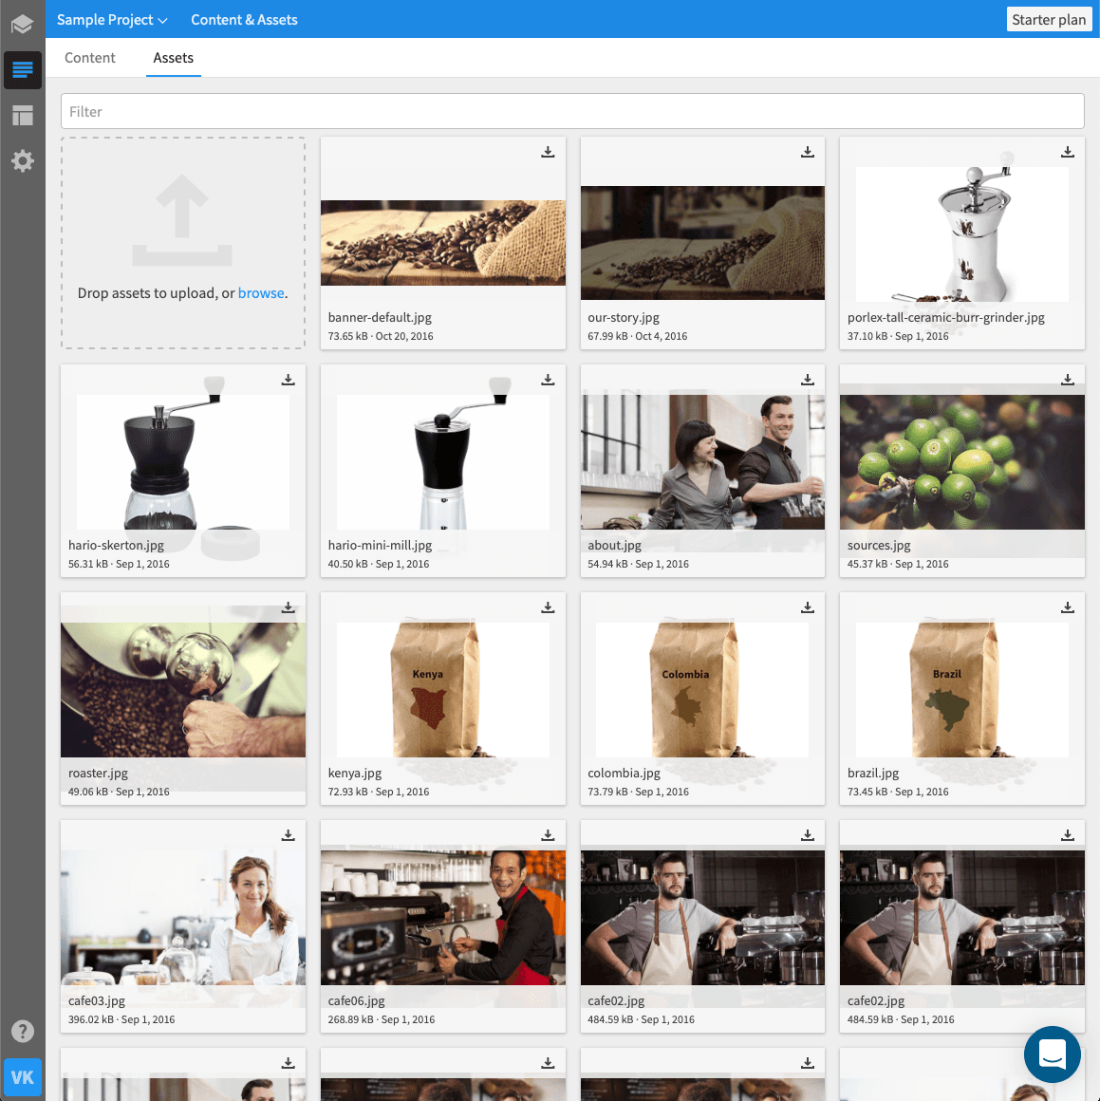Select the Assets tab

173,58
